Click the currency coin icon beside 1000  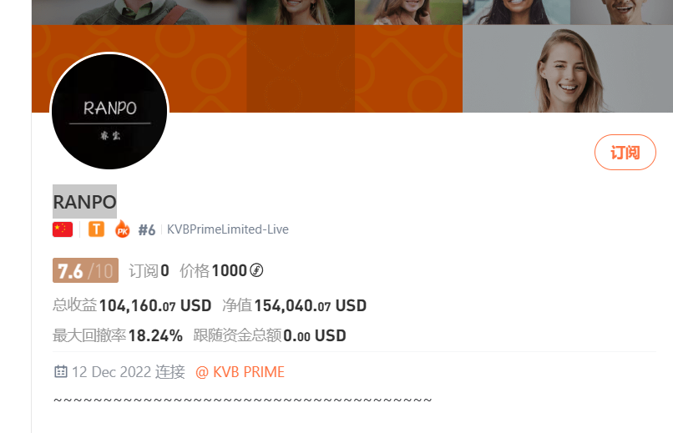256,270
